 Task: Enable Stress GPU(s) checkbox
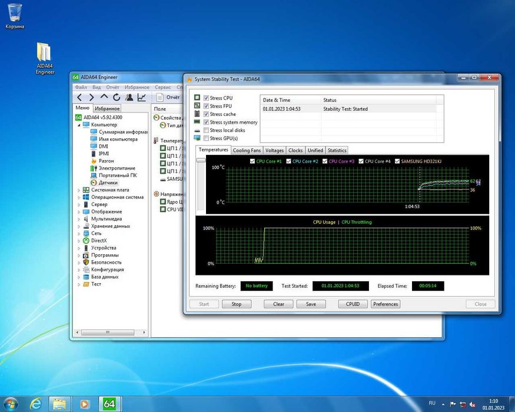coord(206,138)
